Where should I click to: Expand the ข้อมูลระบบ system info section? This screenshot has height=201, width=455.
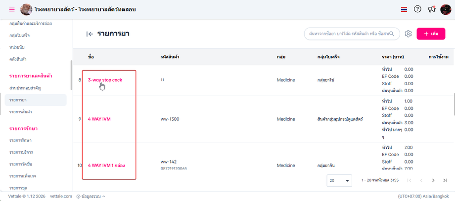pos(91,197)
